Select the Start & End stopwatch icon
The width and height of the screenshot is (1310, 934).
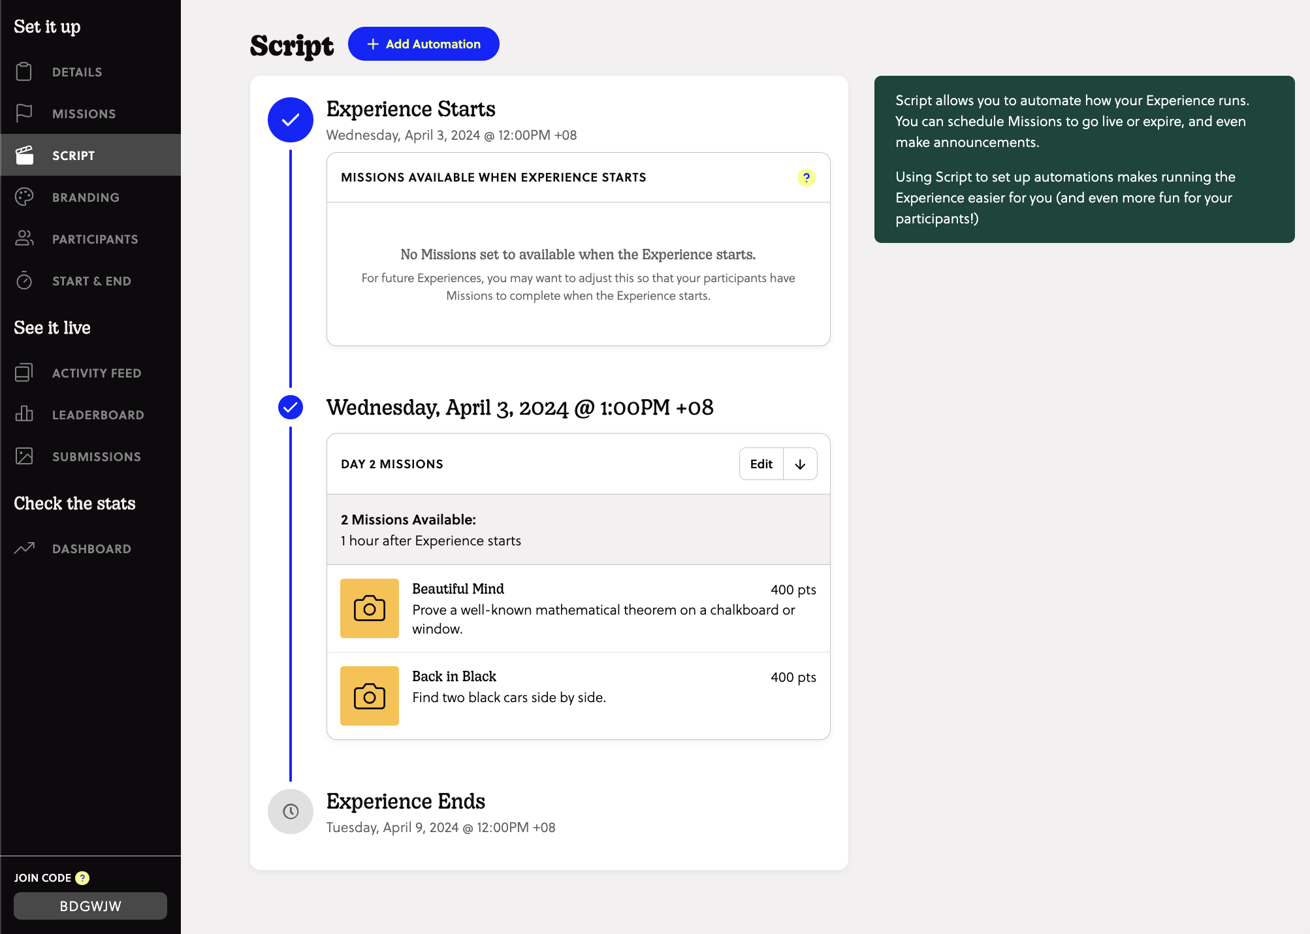(x=24, y=281)
